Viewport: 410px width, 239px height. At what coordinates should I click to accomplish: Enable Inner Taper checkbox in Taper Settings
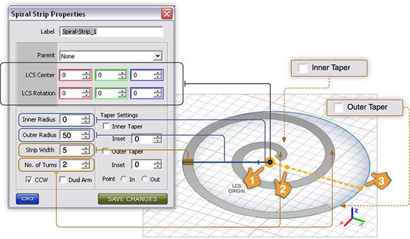[106, 126]
